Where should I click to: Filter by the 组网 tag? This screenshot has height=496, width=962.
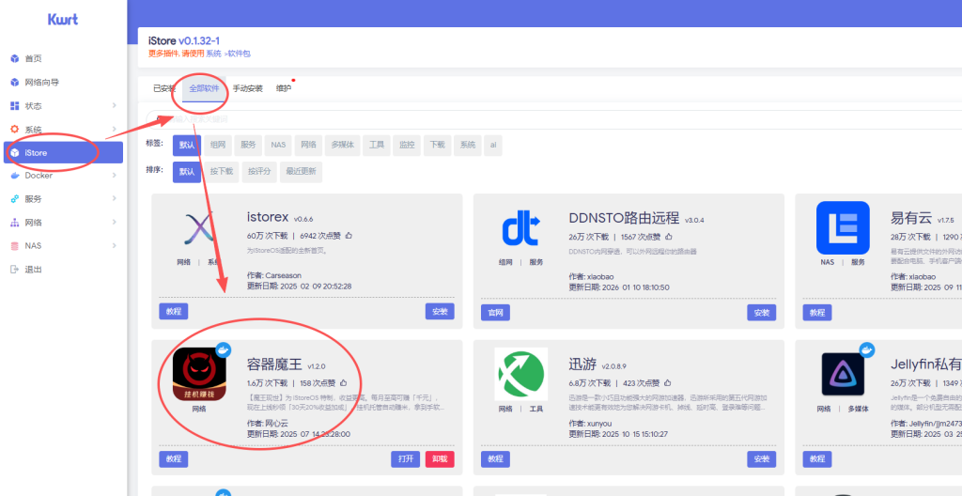pos(218,146)
